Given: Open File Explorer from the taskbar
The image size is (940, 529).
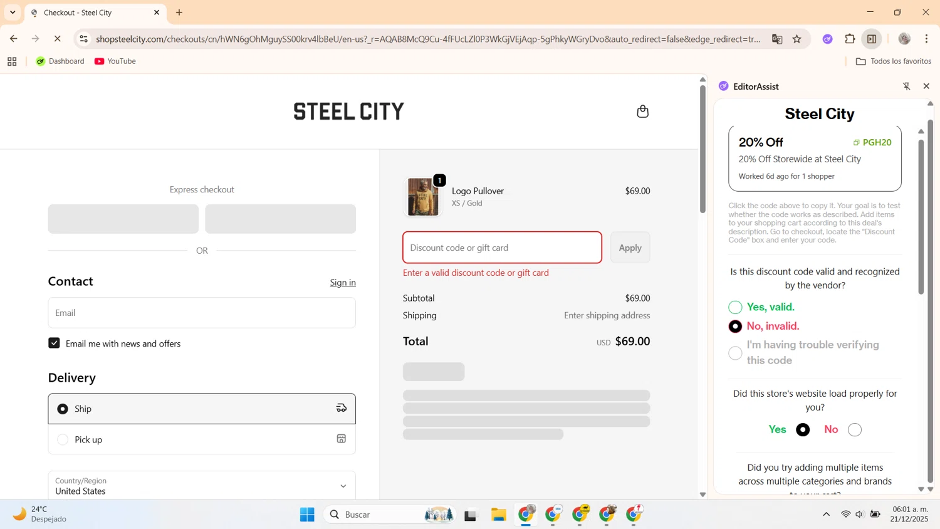Looking at the screenshot, I should [x=499, y=515].
